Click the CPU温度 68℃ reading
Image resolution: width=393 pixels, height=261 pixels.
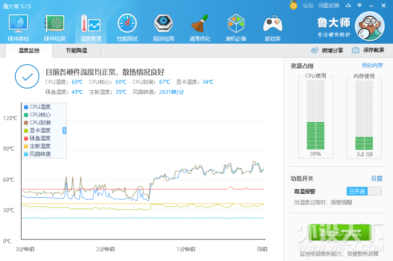(x=64, y=82)
